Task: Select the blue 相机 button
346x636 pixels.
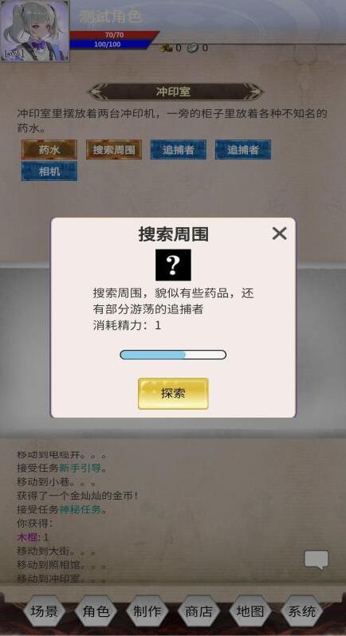Action: pyautogui.click(x=49, y=171)
